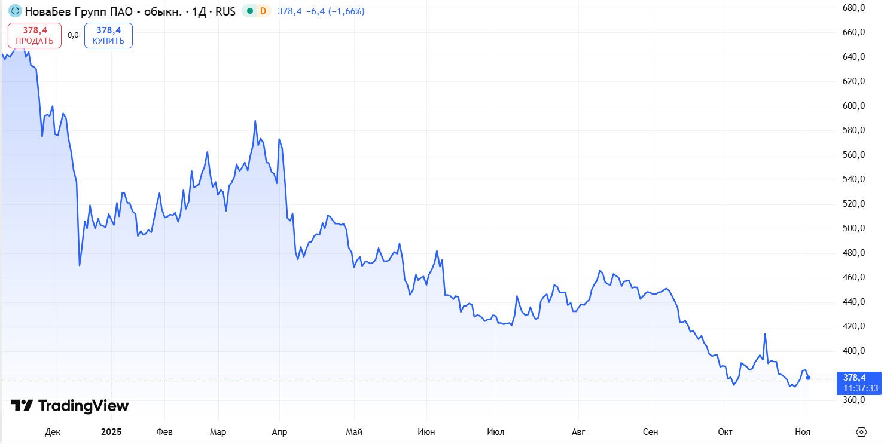Viewport: 884px width, 444px height.
Task: Click the 560,0 price axis label
Action: (x=853, y=155)
